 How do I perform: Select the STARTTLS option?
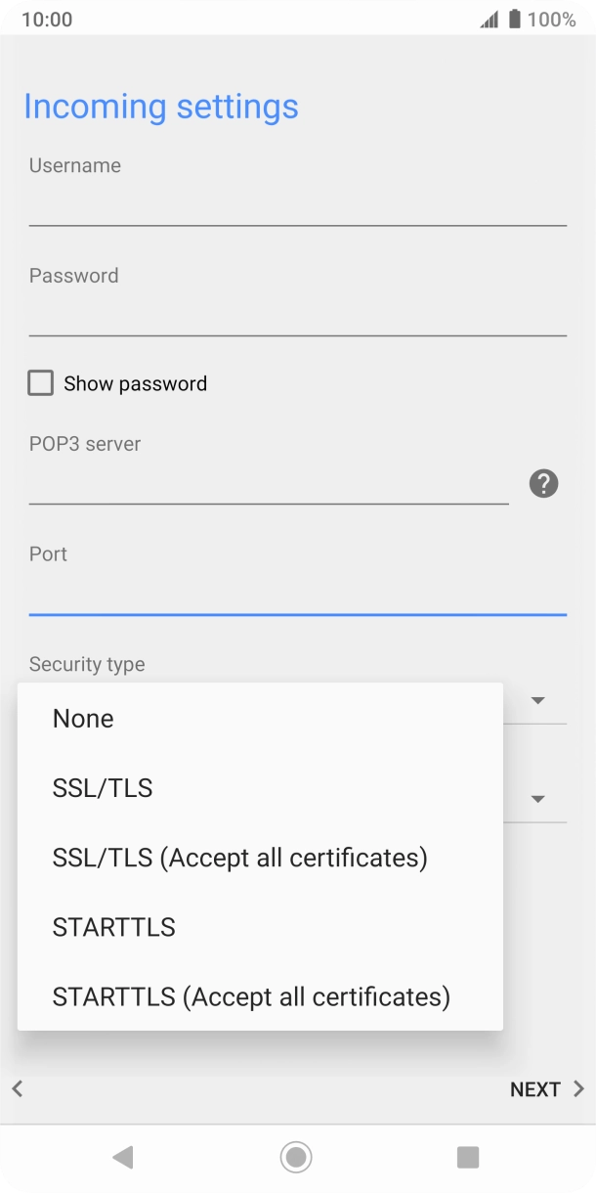click(x=114, y=927)
